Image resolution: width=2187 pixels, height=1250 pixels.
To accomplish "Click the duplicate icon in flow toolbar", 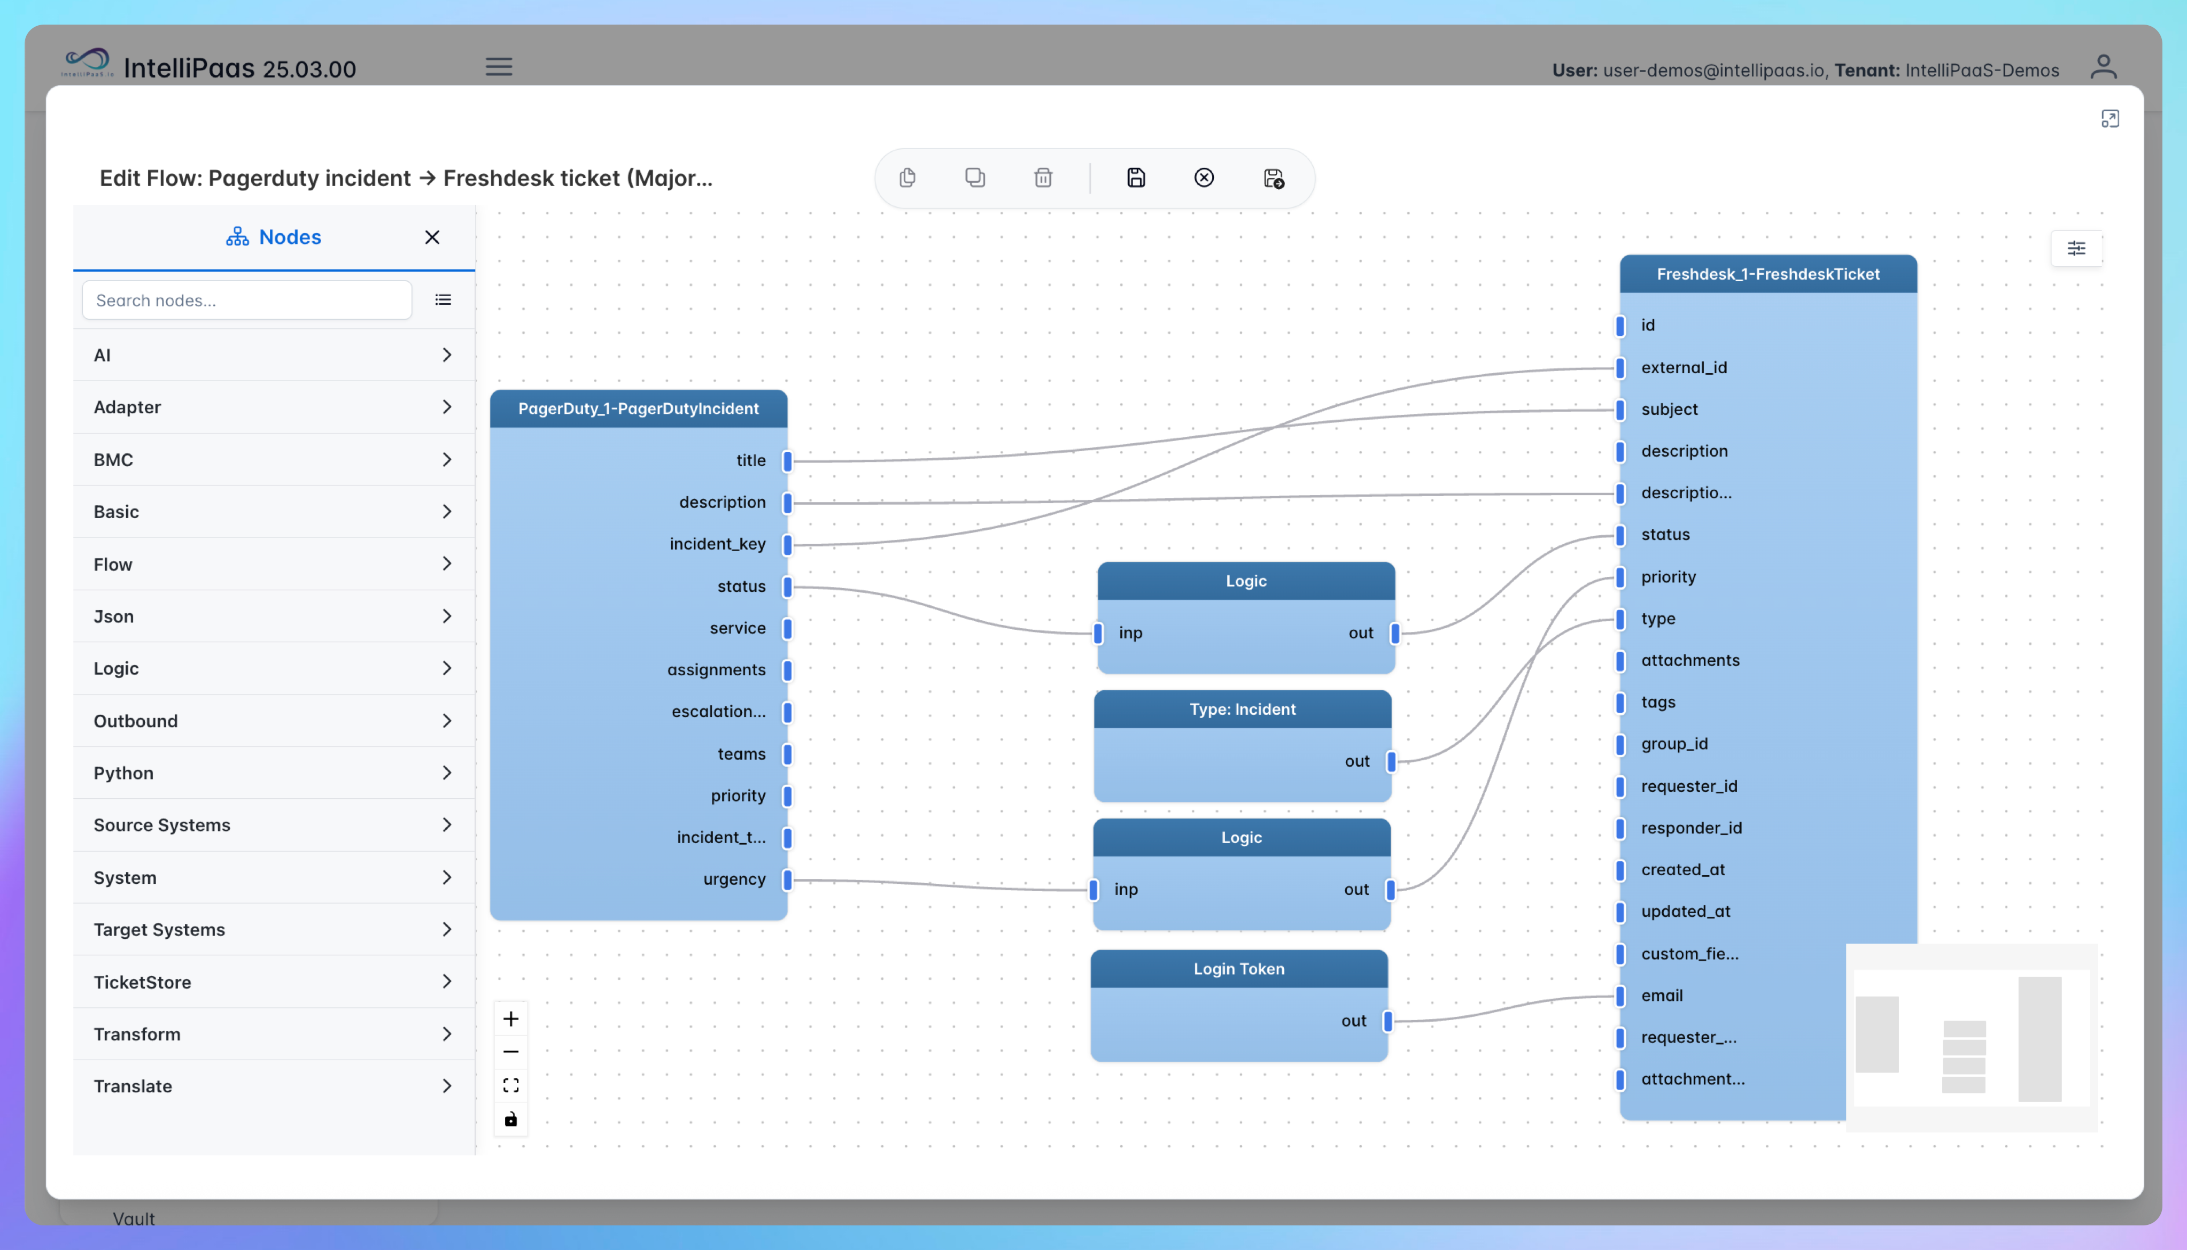I will click(975, 178).
